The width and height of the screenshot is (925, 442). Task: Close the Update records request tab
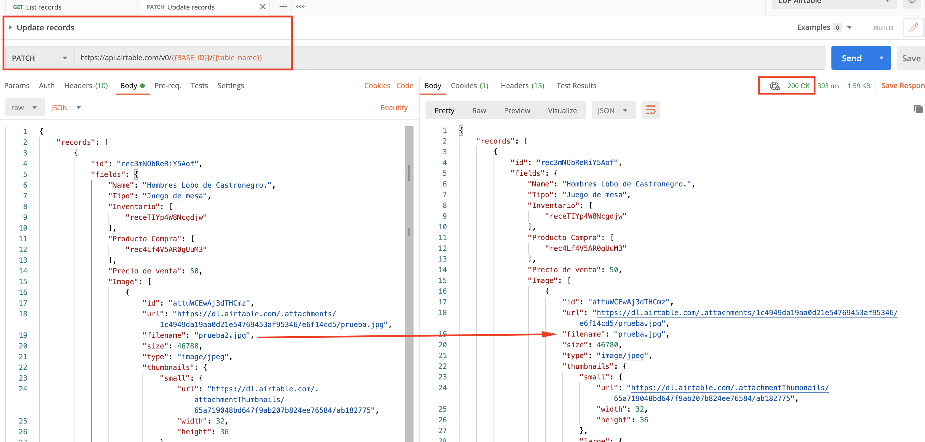click(263, 7)
